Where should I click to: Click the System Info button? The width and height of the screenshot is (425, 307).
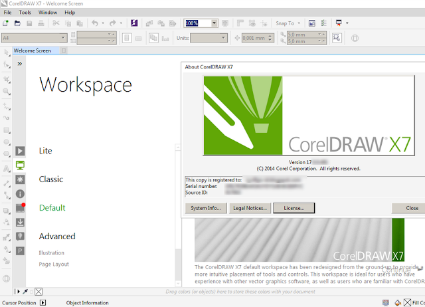pyautogui.click(x=206, y=208)
